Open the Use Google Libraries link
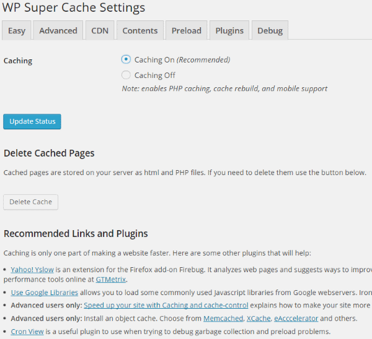 pyautogui.click(x=45, y=293)
